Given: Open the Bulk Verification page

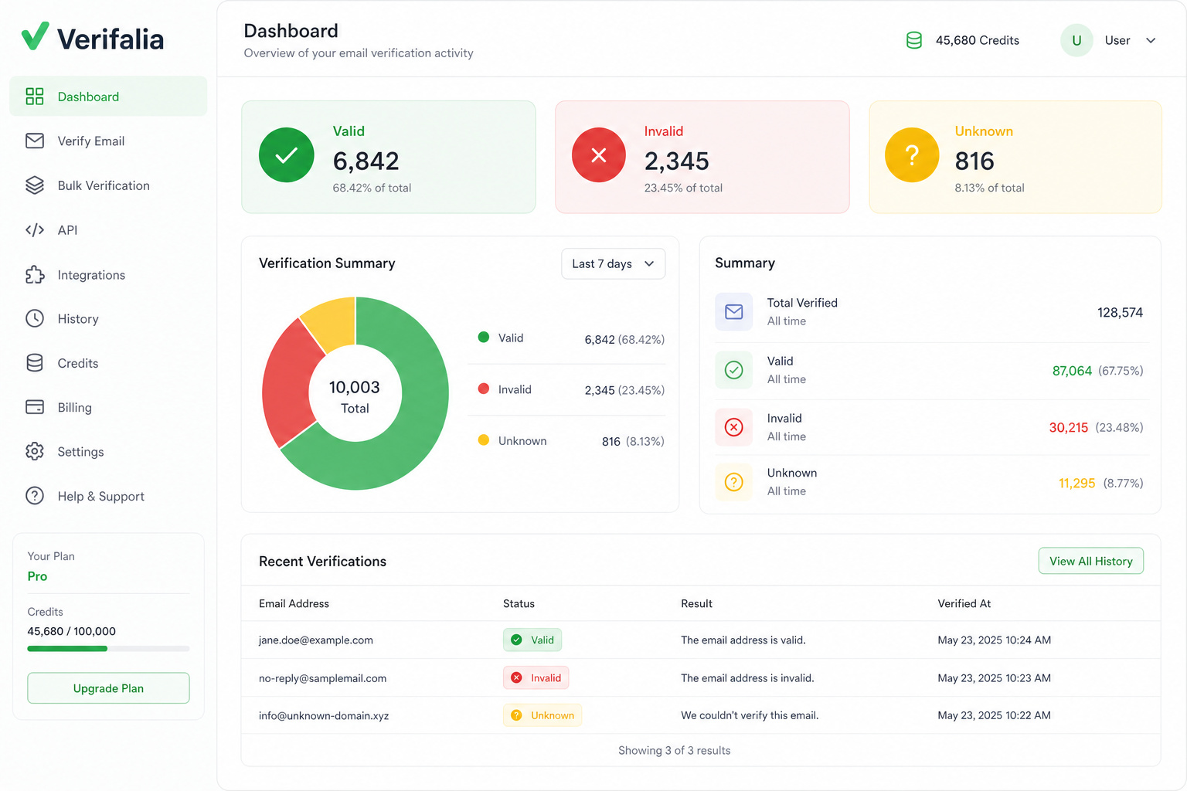Looking at the screenshot, I should [x=108, y=185].
